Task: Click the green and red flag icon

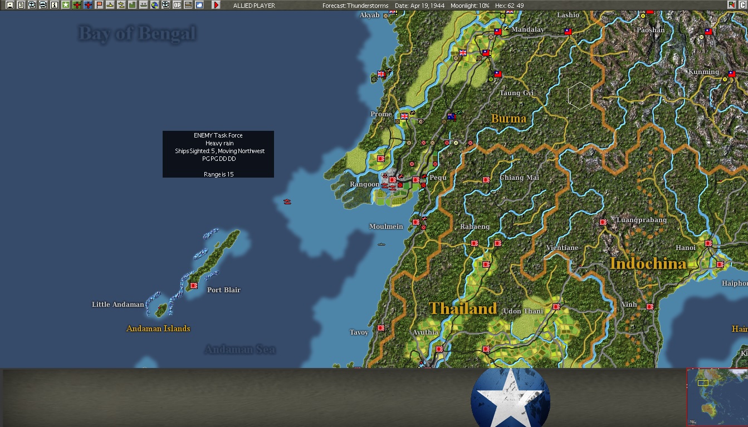Action: tap(731, 5)
